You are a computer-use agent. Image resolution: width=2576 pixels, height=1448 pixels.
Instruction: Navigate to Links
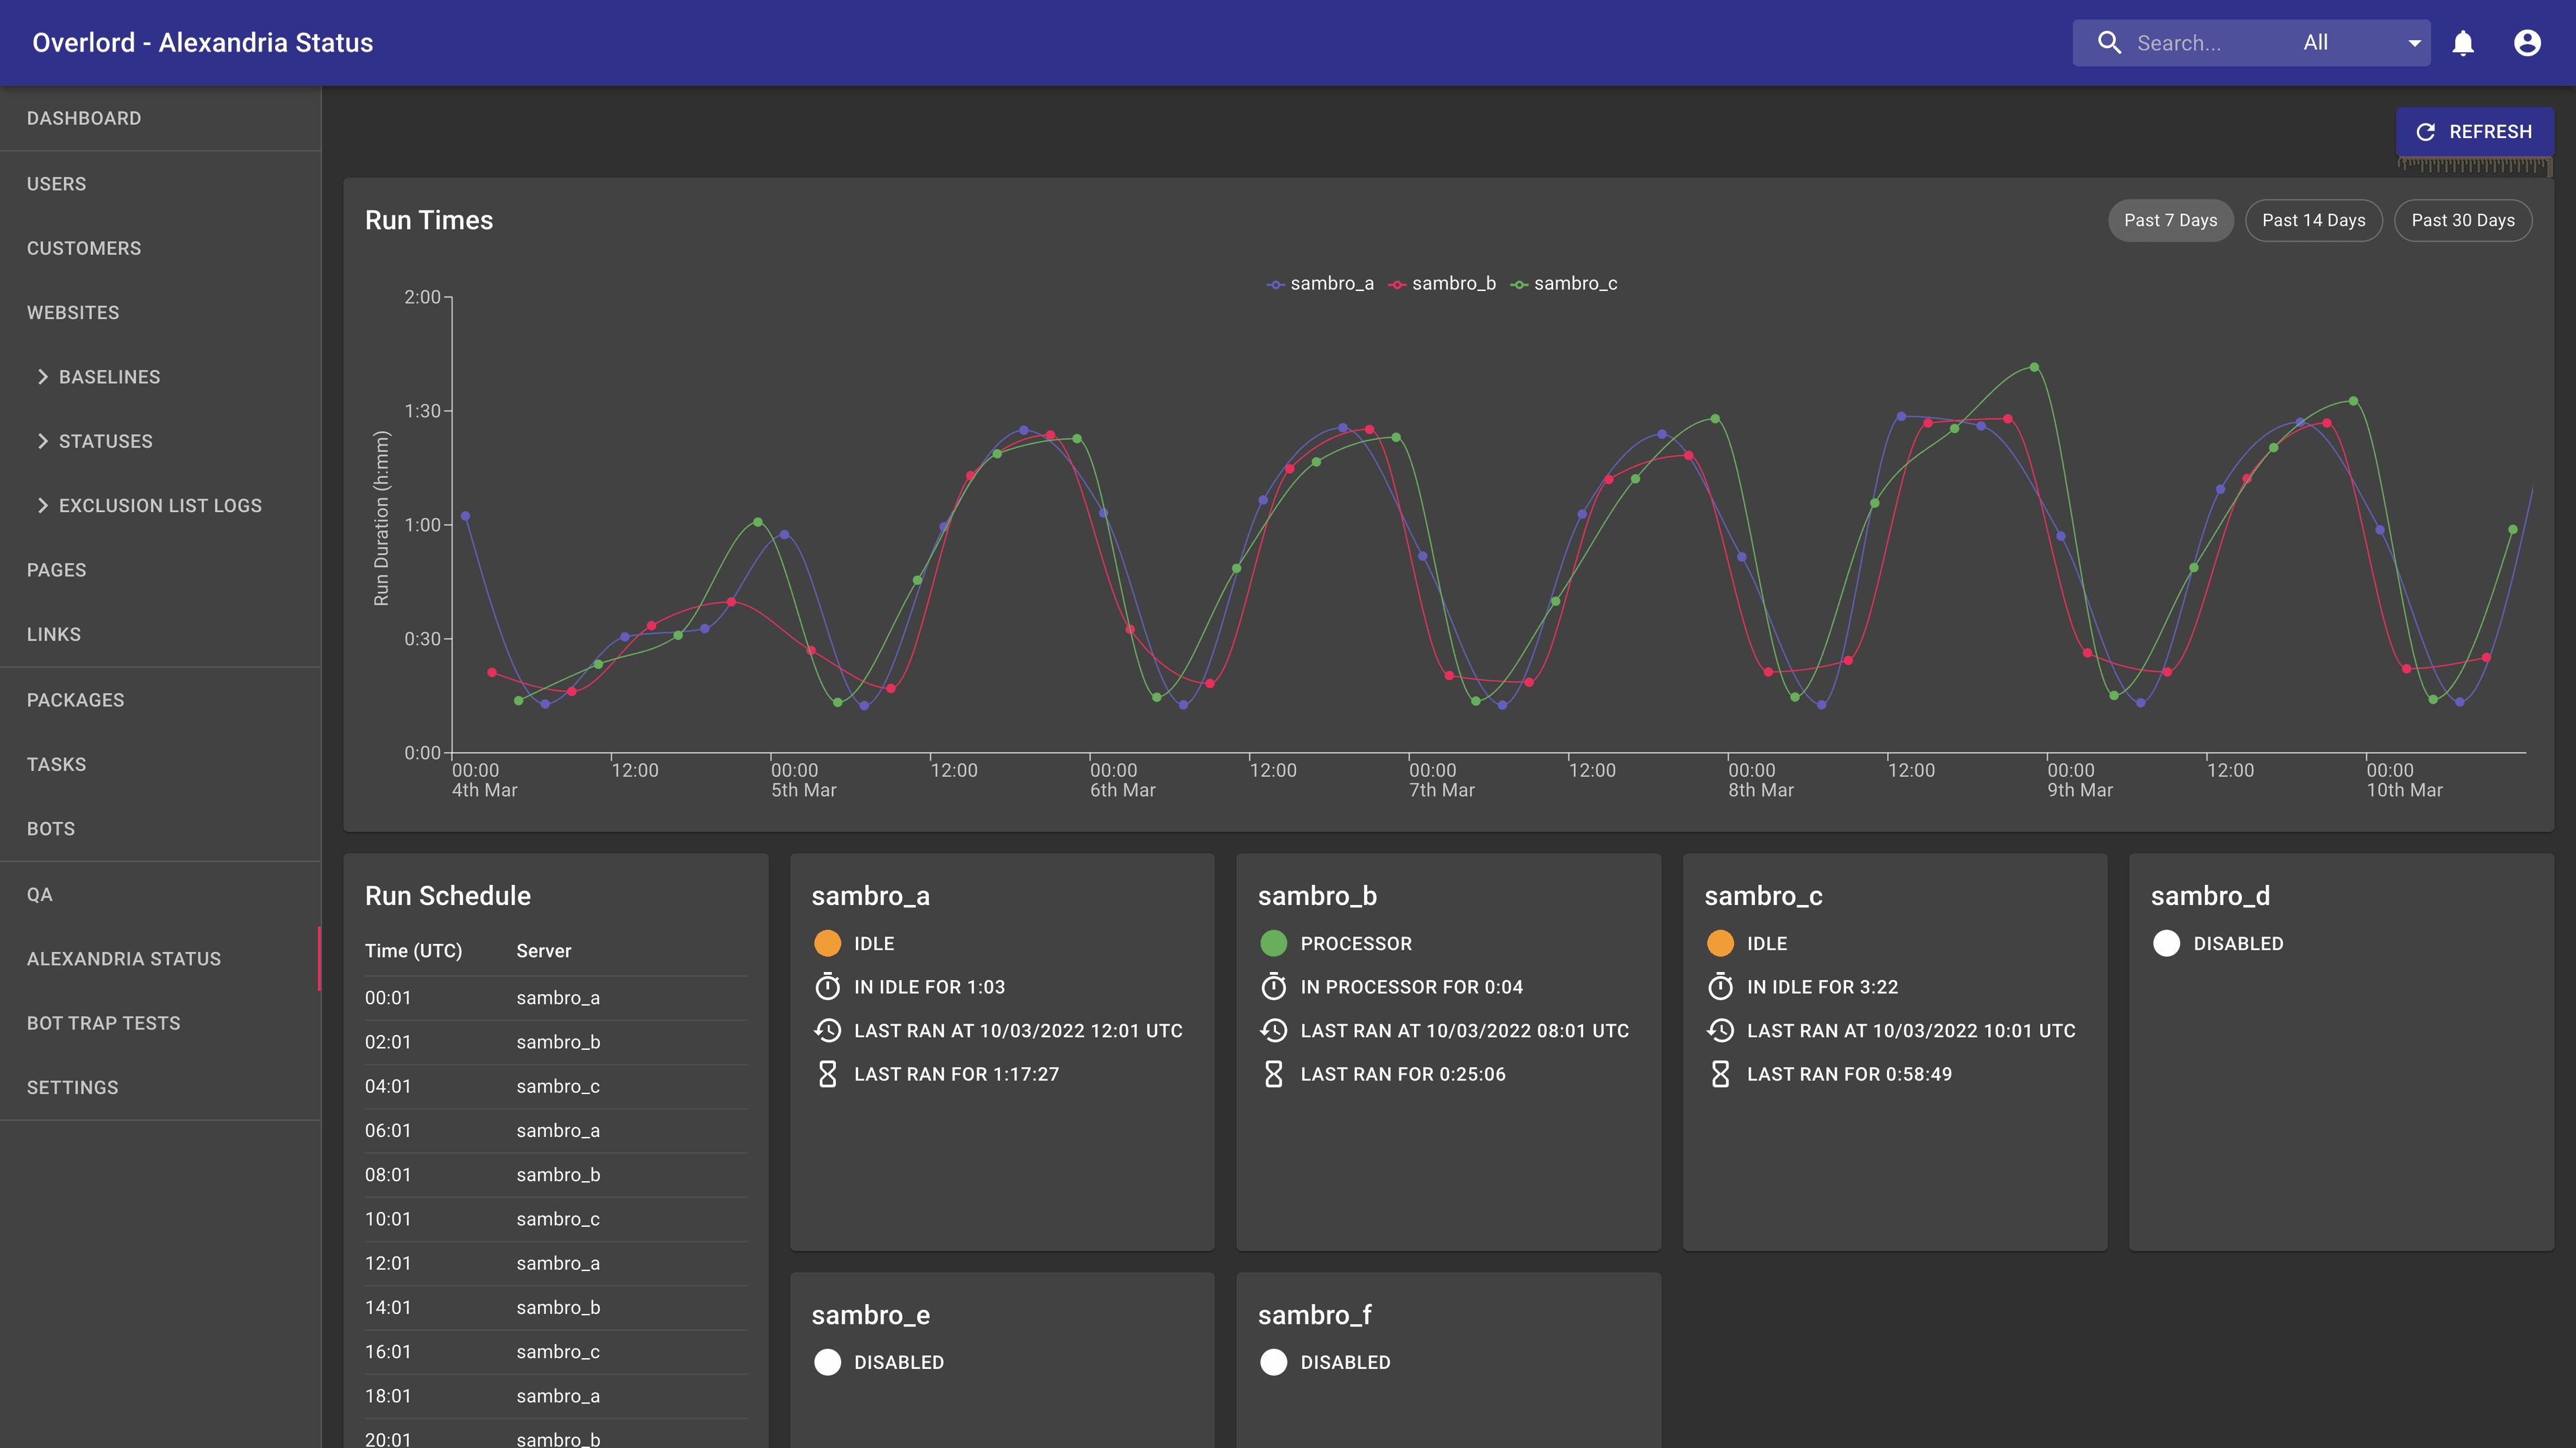pos(160,635)
